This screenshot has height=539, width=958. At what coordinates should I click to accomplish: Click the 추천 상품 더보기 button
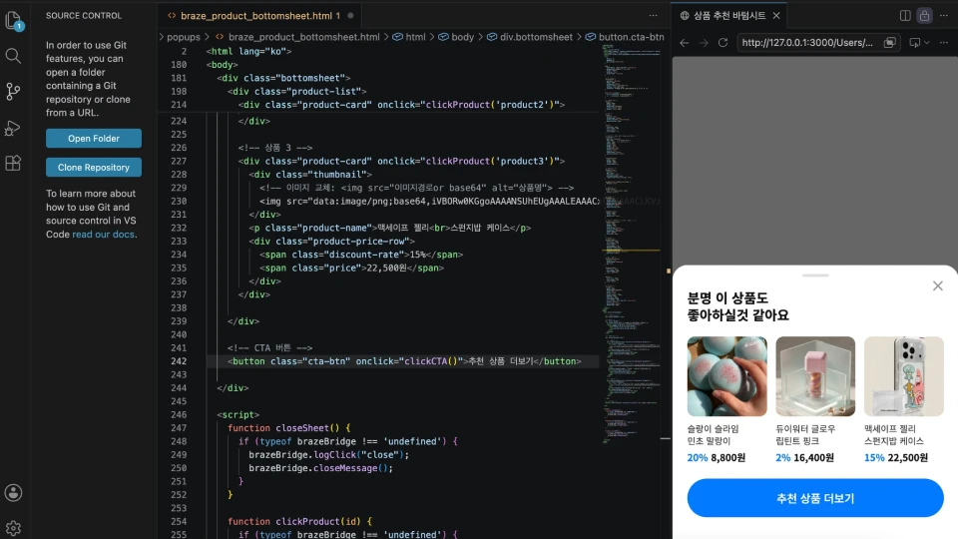click(x=815, y=498)
